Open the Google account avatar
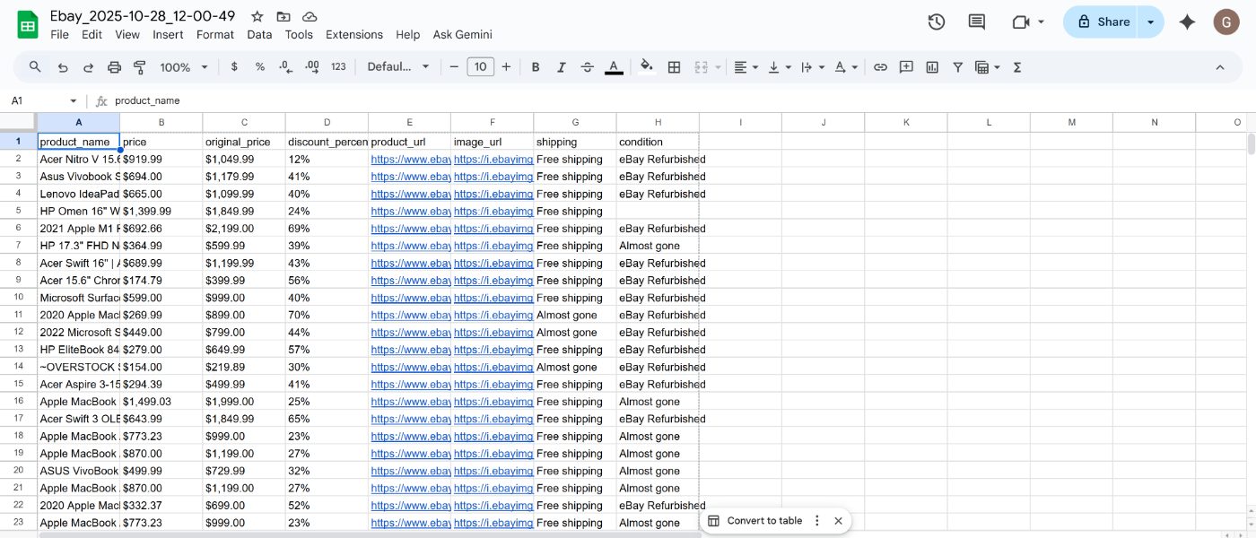This screenshot has height=538, width=1256. [x=1226, y=22]
